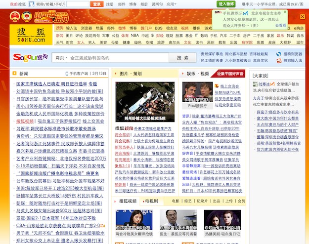
Task: Click the username field in top bar
Action: (46, 4)
